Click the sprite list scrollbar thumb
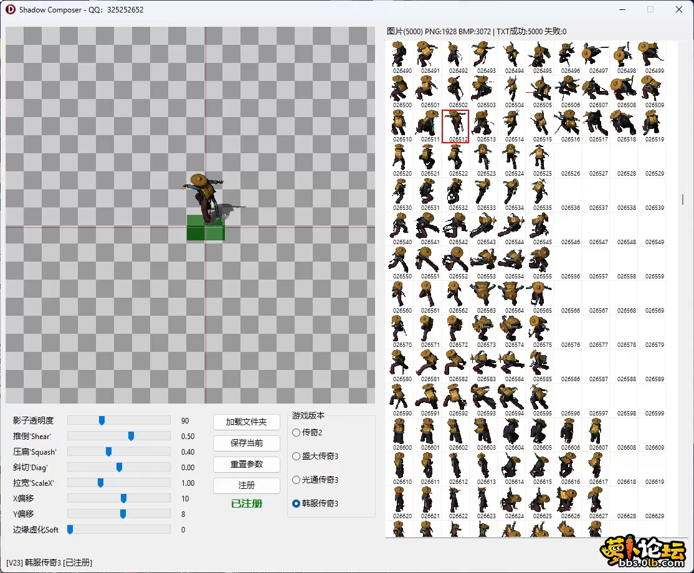This screenshot has width=694, height=573. [683, 199]
